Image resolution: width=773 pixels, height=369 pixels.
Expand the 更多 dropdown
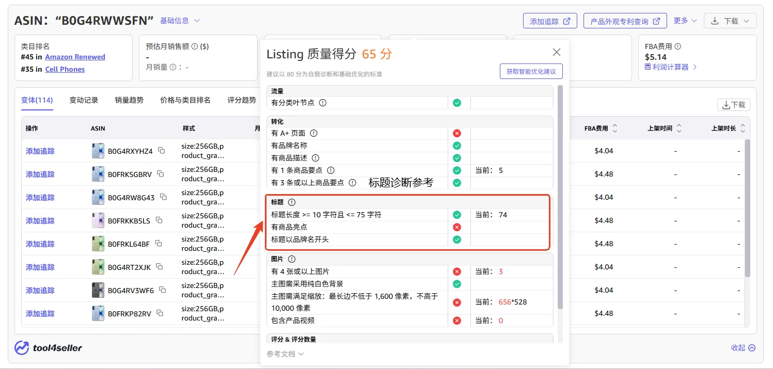point(685,21)
